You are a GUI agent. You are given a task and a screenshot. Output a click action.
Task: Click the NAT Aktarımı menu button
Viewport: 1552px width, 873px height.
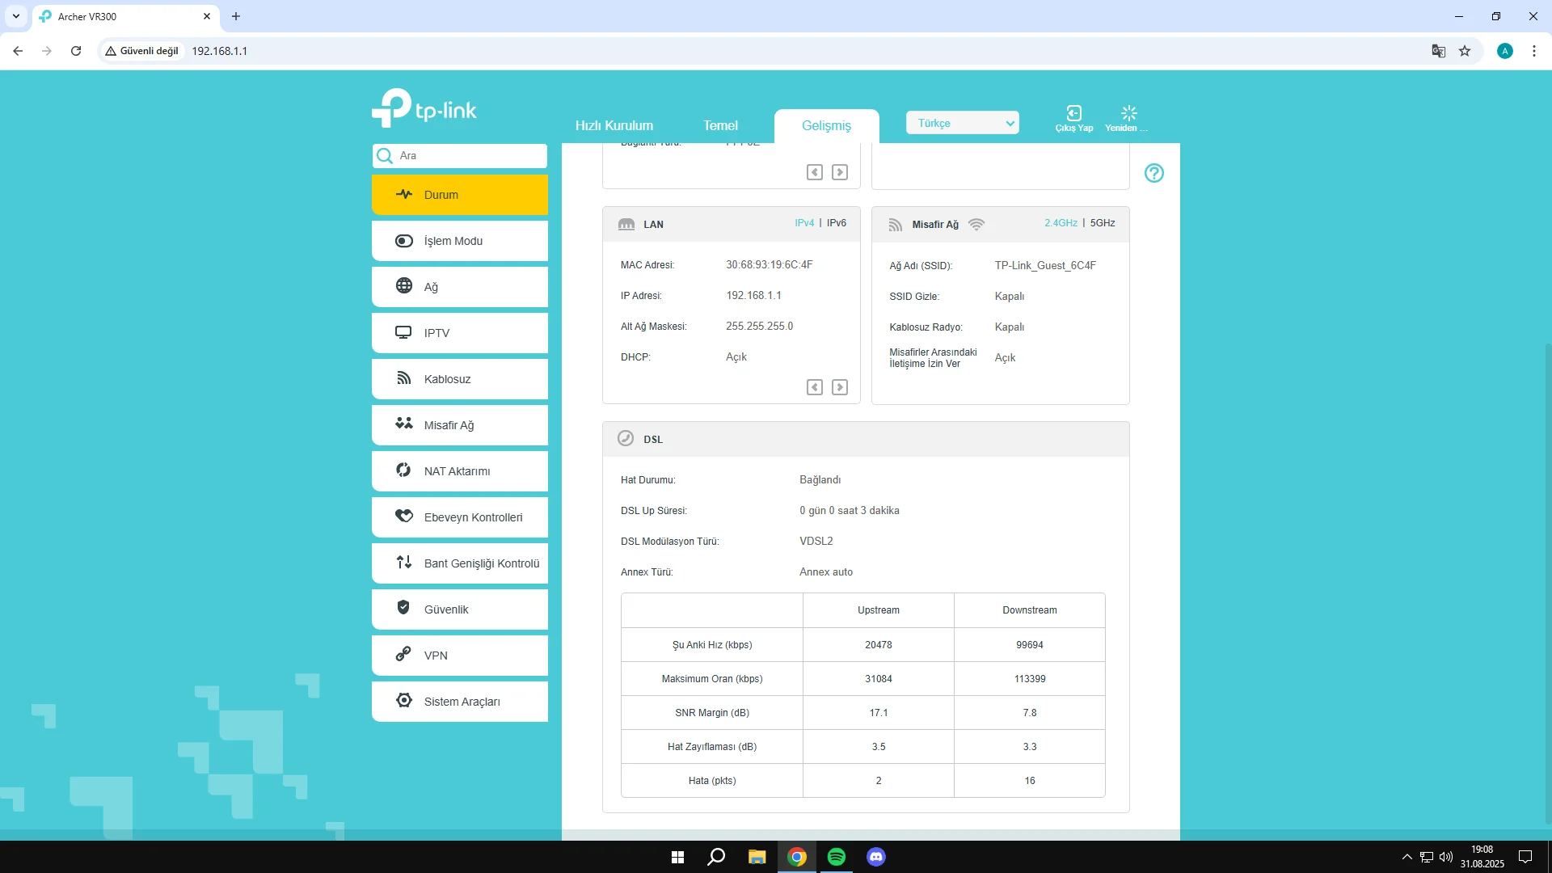pyautogui.click(x=459, y=471)
